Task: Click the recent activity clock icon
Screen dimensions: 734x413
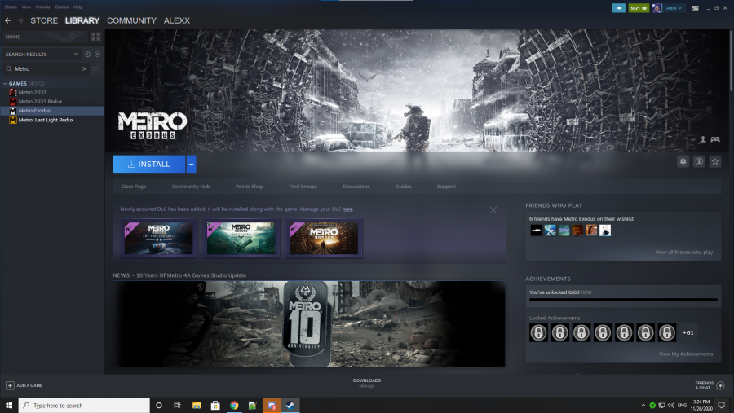Action: point(87,55)
